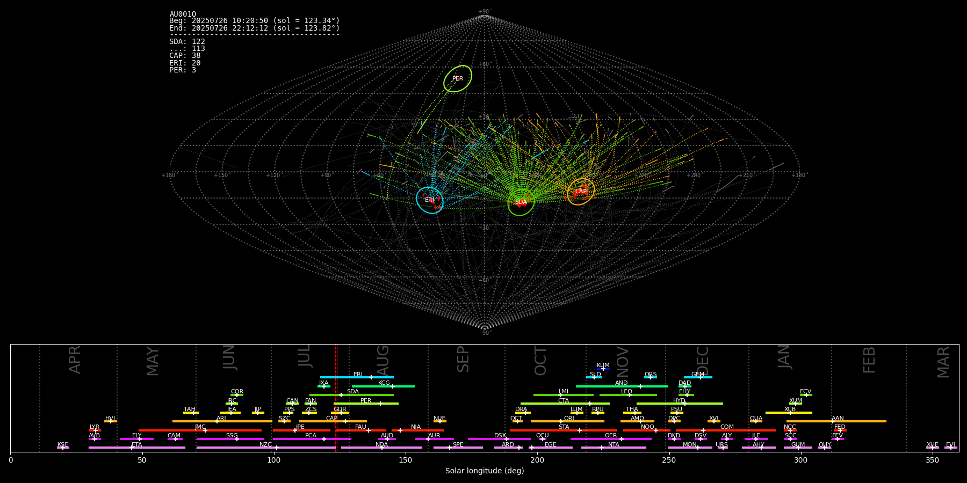Click the KSE shower marker in timeline
Image resolution: width=967 pixels, height=483 pixels.
(x=63, y=448)
